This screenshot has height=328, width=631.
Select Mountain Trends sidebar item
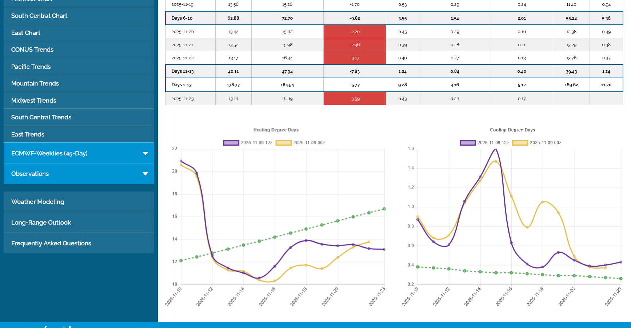35,83
